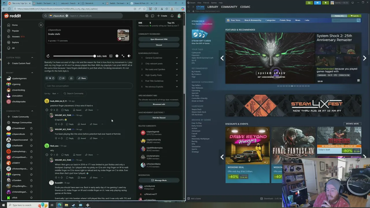Expand No Leaks and Spoilers rule
370x208 pixels.
coord(159,69)
